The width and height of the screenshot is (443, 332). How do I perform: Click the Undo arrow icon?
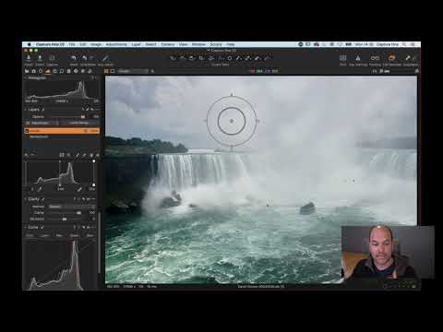(85, 58)
